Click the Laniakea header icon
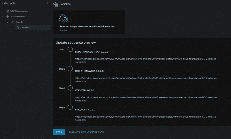This screenshot has height=139, width=231. (55, 4)
